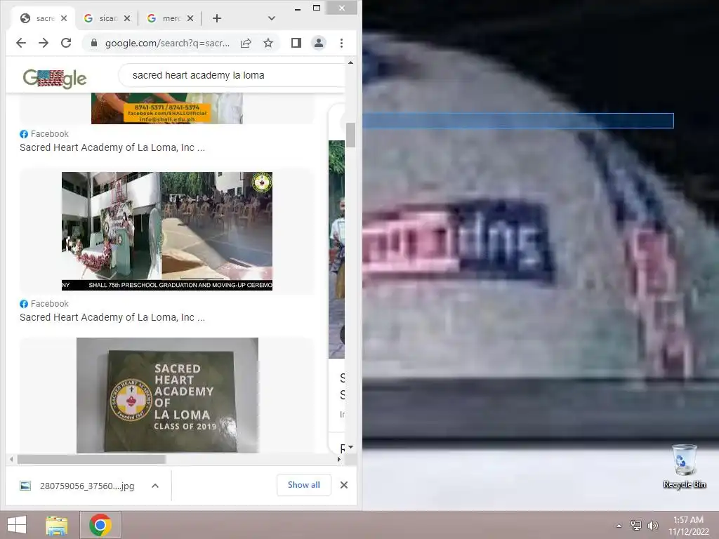Open first Sacred Heart Academy Facebook link
Viewport: 719px width, 539px height.
coord(112,147)
